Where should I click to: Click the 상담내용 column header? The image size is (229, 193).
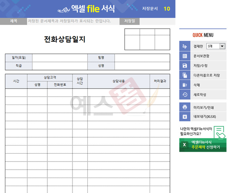coord(119,81)
